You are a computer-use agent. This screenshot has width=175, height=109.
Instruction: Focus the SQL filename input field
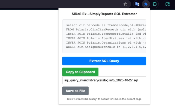point(104,80)
